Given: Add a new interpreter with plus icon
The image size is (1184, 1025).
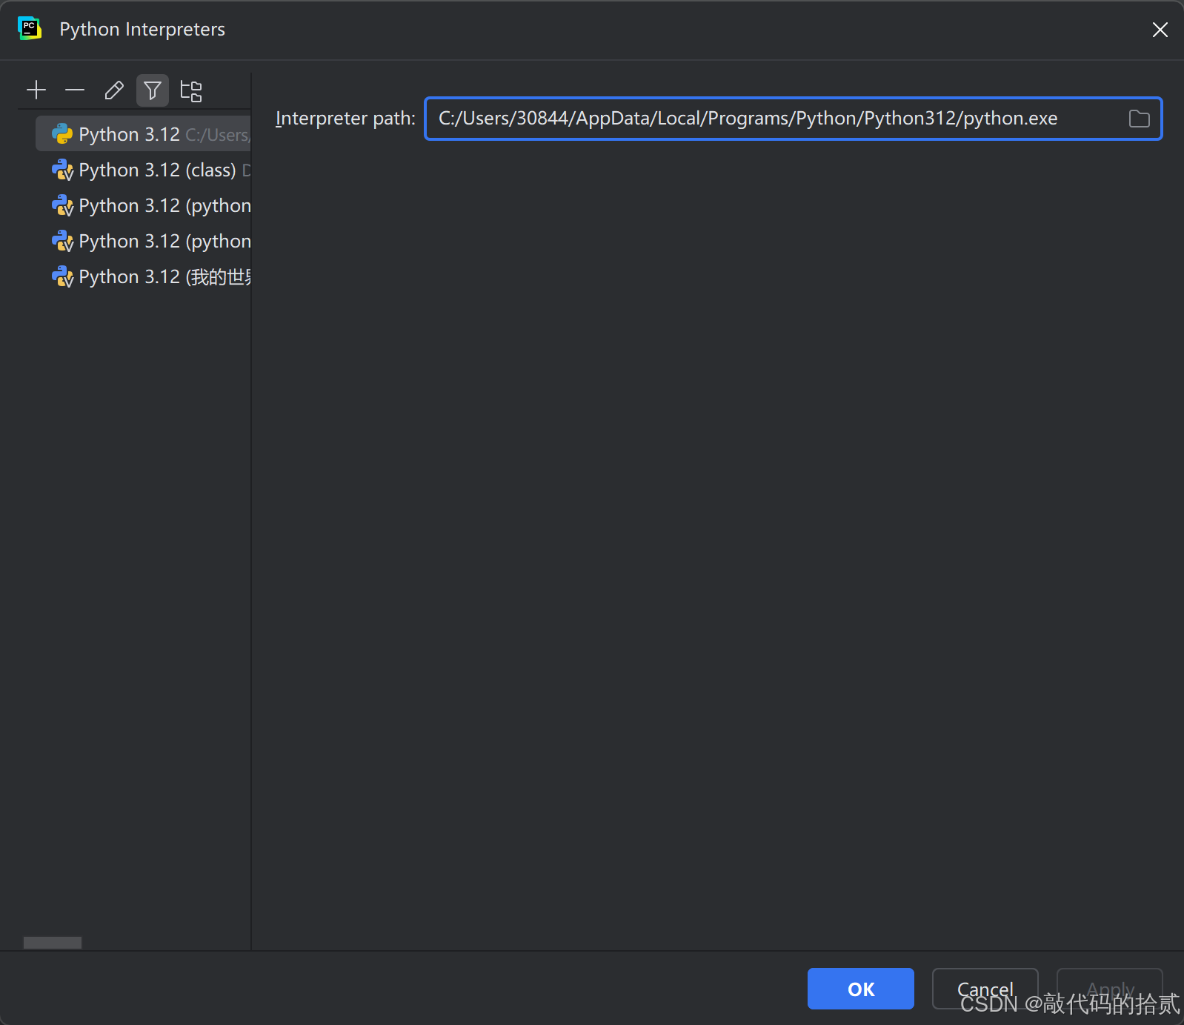Looking at the screenshot, I should pyautogui.click(x=36, y=90).
